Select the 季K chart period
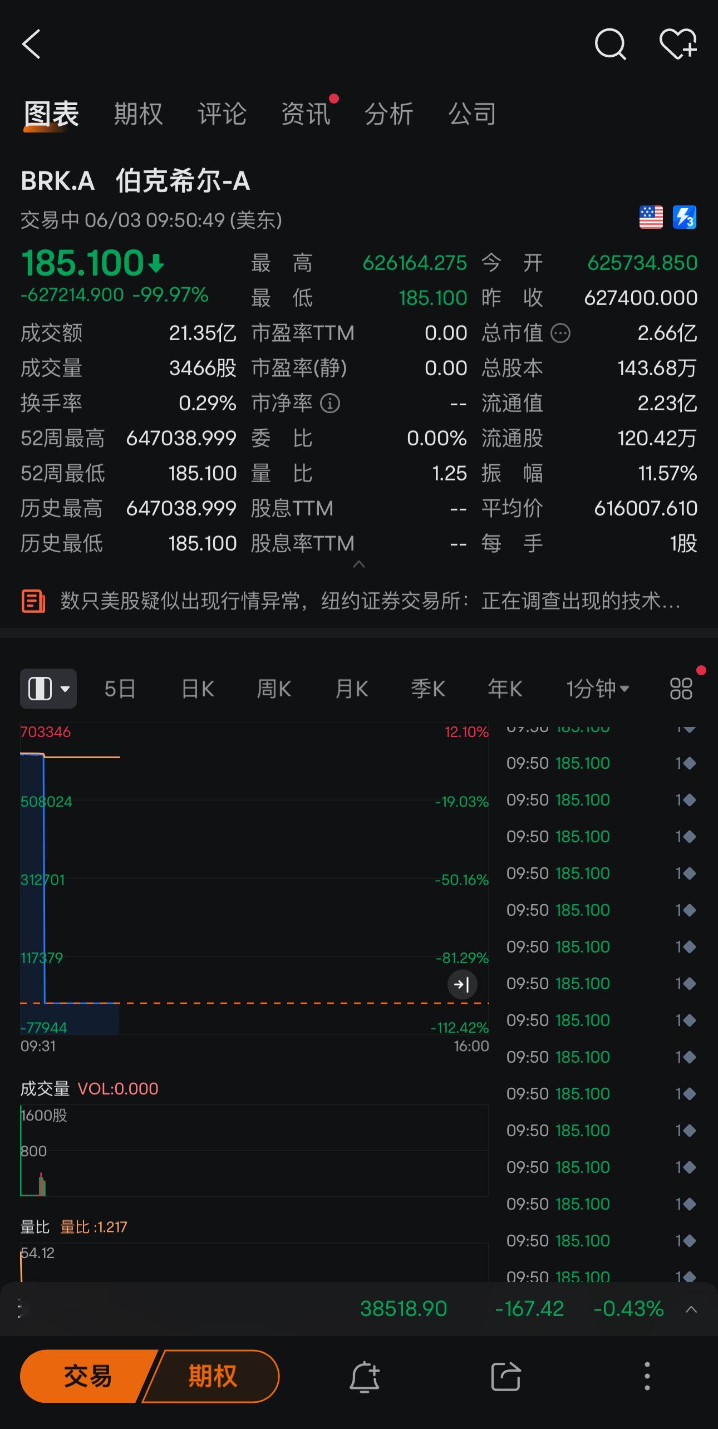Screen dimensions: 718x1429 [x=428, y=689]
